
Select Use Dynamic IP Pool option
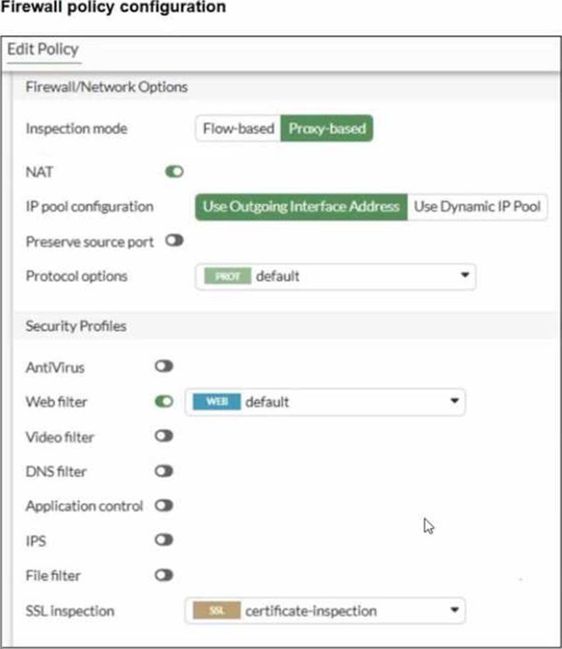[x=477, y=207]
